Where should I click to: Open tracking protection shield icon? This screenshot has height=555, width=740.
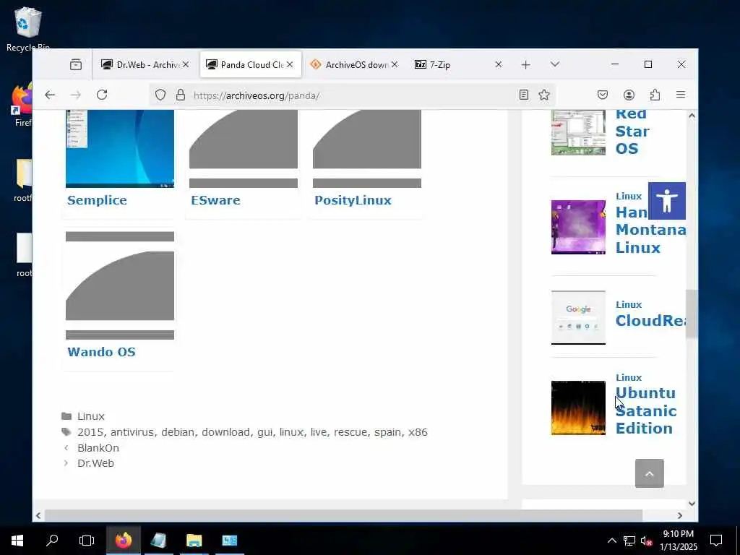[160, 95]
